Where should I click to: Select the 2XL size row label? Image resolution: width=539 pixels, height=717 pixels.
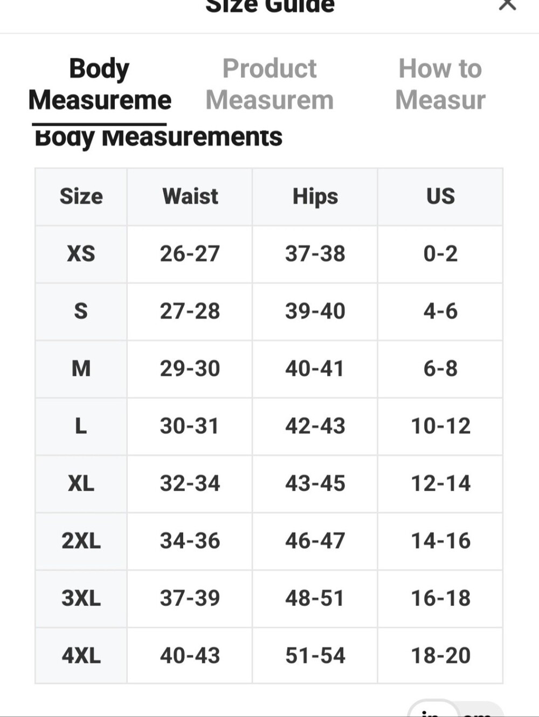[81, 541]
